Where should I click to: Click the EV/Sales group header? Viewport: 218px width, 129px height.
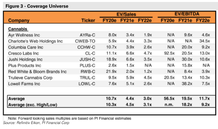(x=126, y=14)
